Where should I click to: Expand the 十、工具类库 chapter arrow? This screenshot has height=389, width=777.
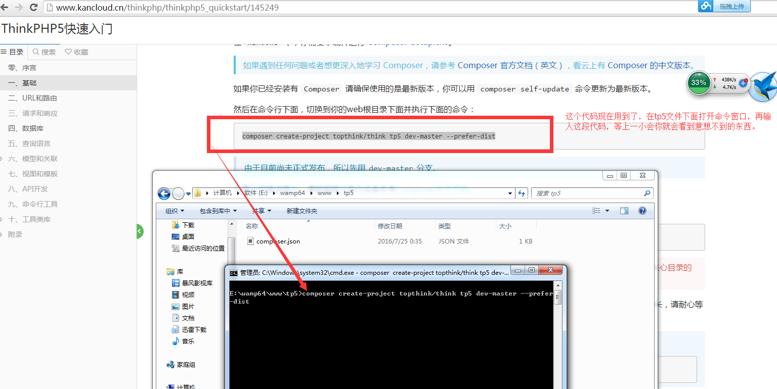point(2,219)
